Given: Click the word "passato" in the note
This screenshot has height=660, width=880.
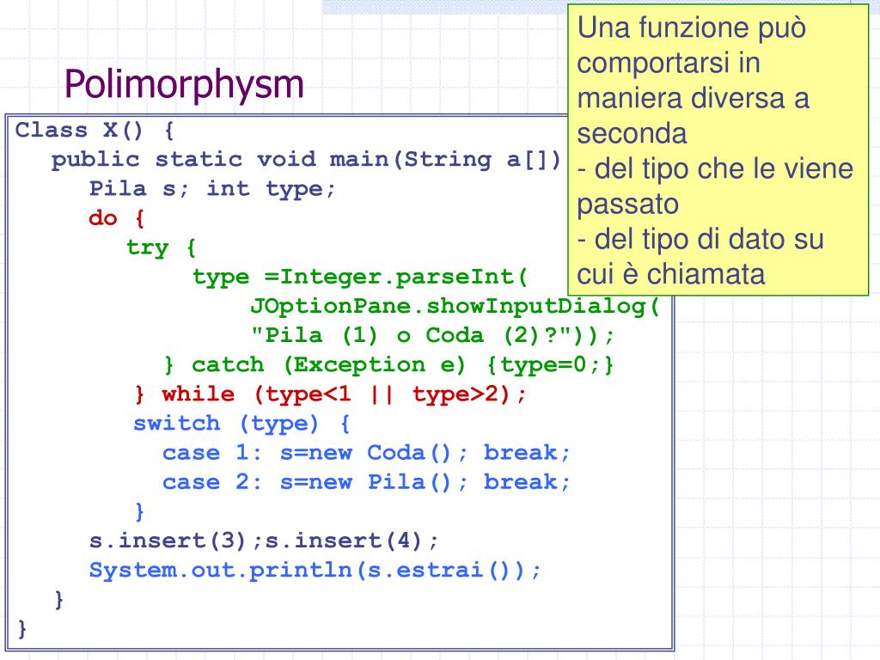Looking at the screenshot, I should (627, 205).
